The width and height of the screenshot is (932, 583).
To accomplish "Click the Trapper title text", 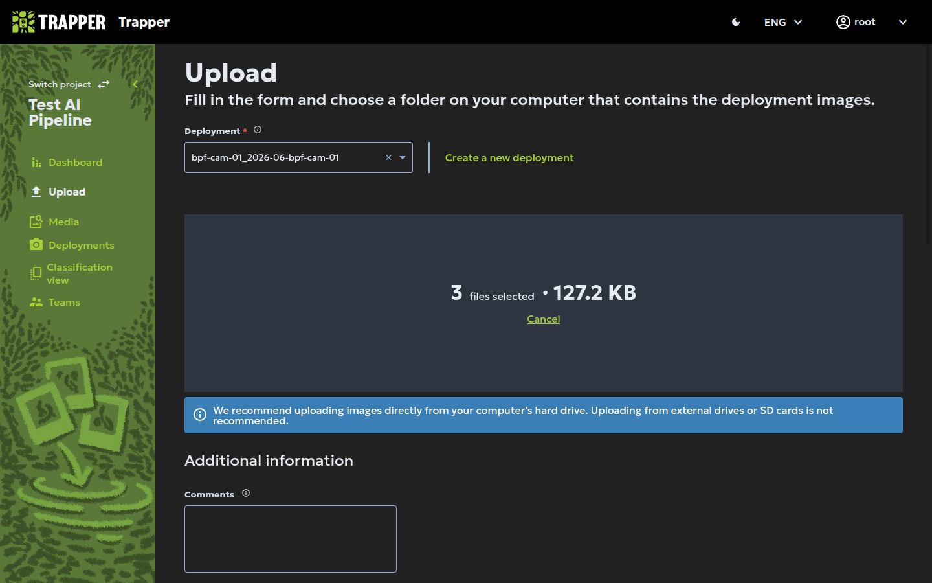I will [144, 22].
